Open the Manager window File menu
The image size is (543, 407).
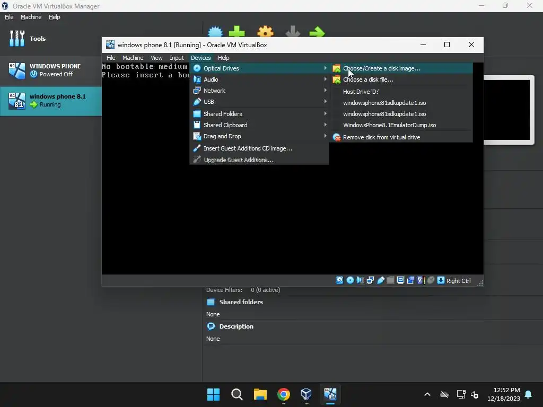pos(9,17)
